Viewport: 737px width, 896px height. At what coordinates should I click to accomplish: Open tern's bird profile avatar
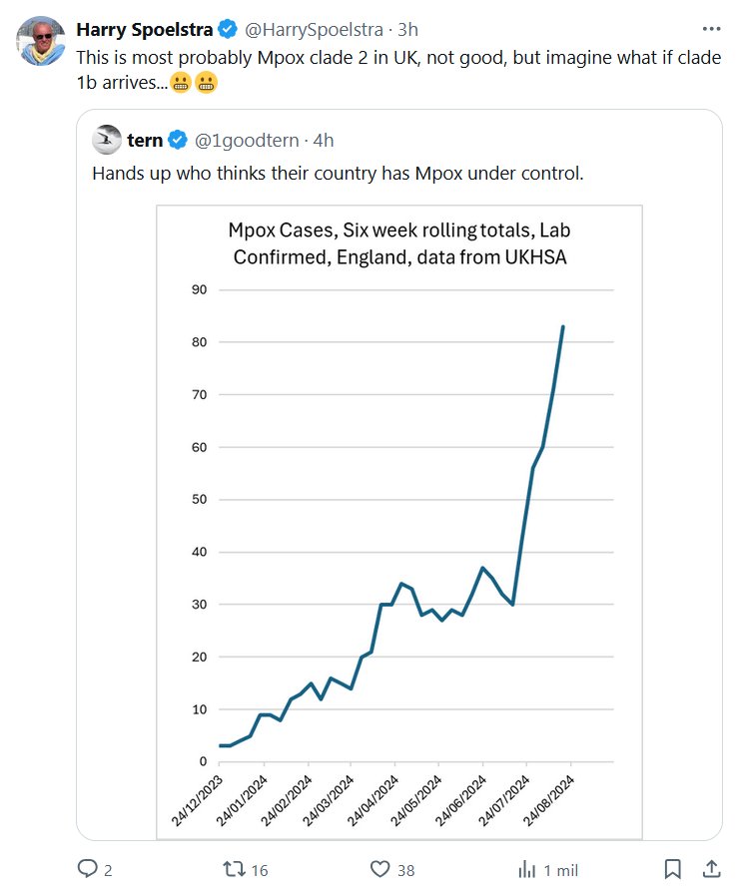click(107, 140)
